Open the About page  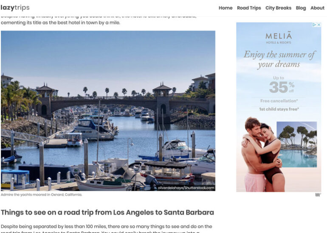click(x=317, y=8)
